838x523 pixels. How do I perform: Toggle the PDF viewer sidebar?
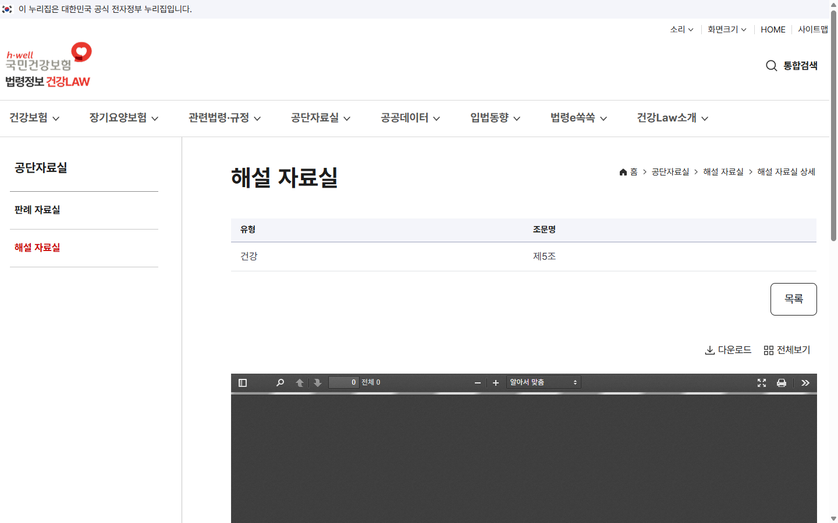[x=243, y=382]
